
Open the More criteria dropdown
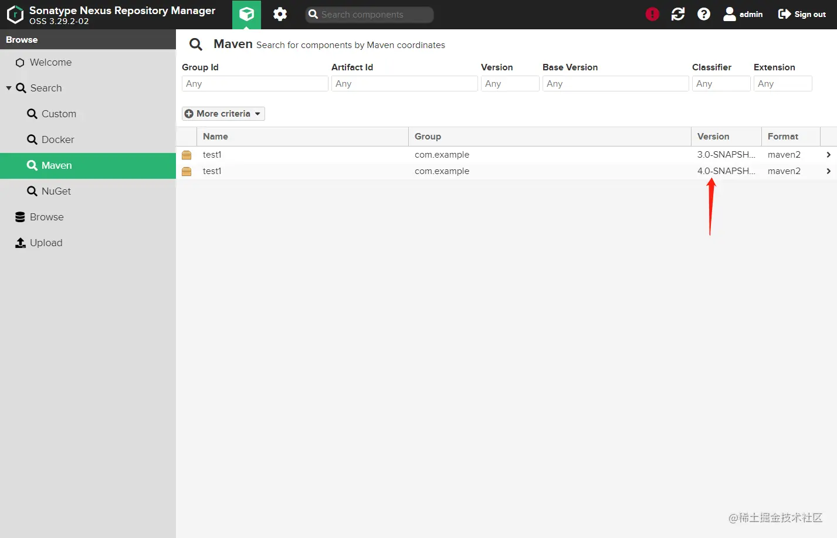223,114
